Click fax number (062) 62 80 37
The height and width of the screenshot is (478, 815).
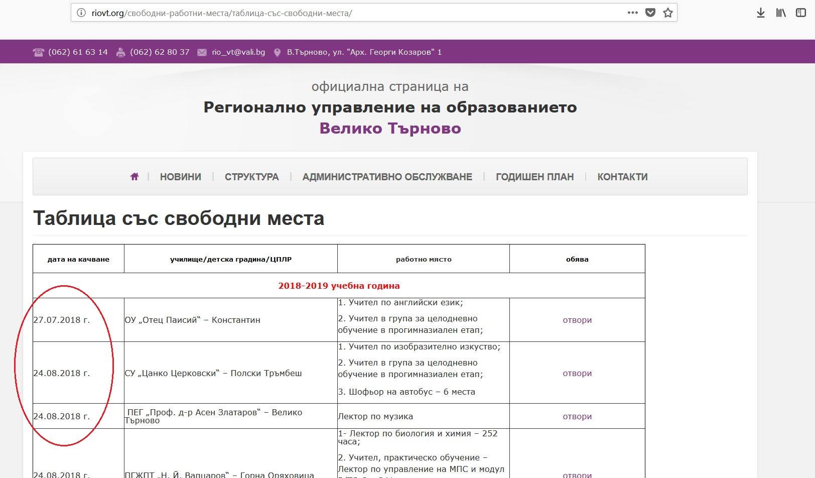(160, 52)
